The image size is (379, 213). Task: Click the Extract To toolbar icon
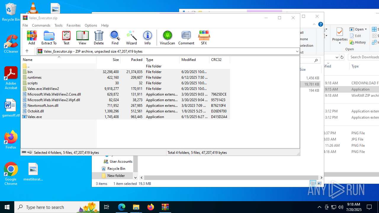pos(49,38)
